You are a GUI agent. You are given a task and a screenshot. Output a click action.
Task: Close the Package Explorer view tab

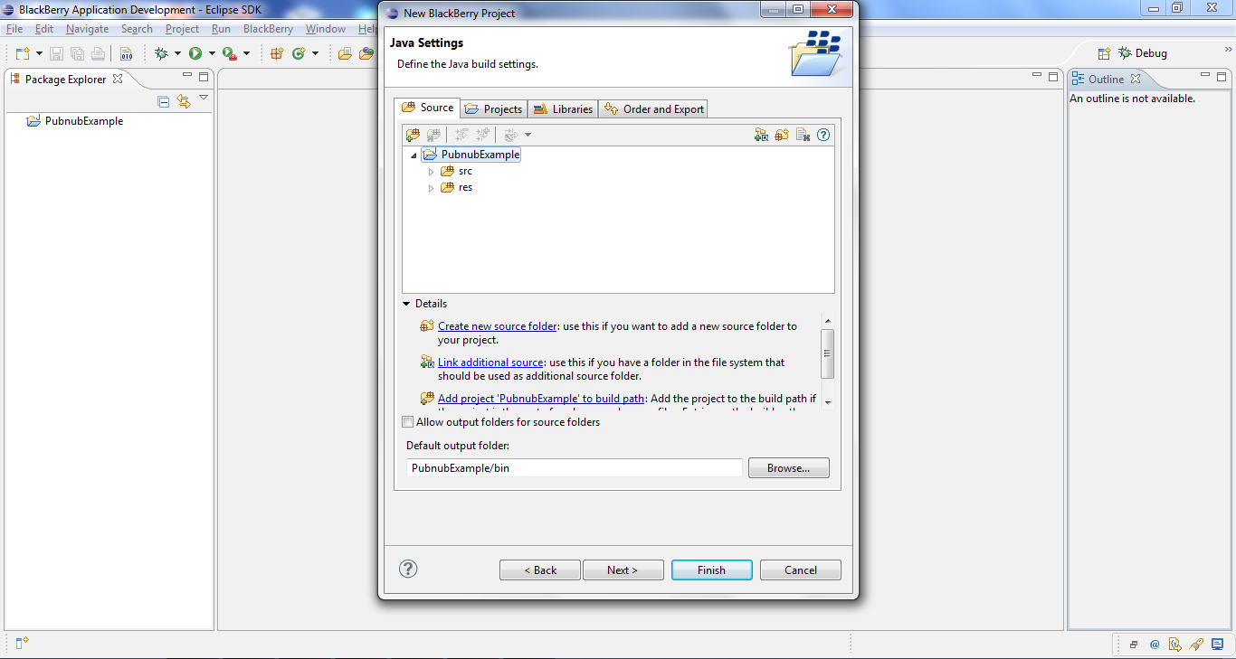[x=118, y=79]
